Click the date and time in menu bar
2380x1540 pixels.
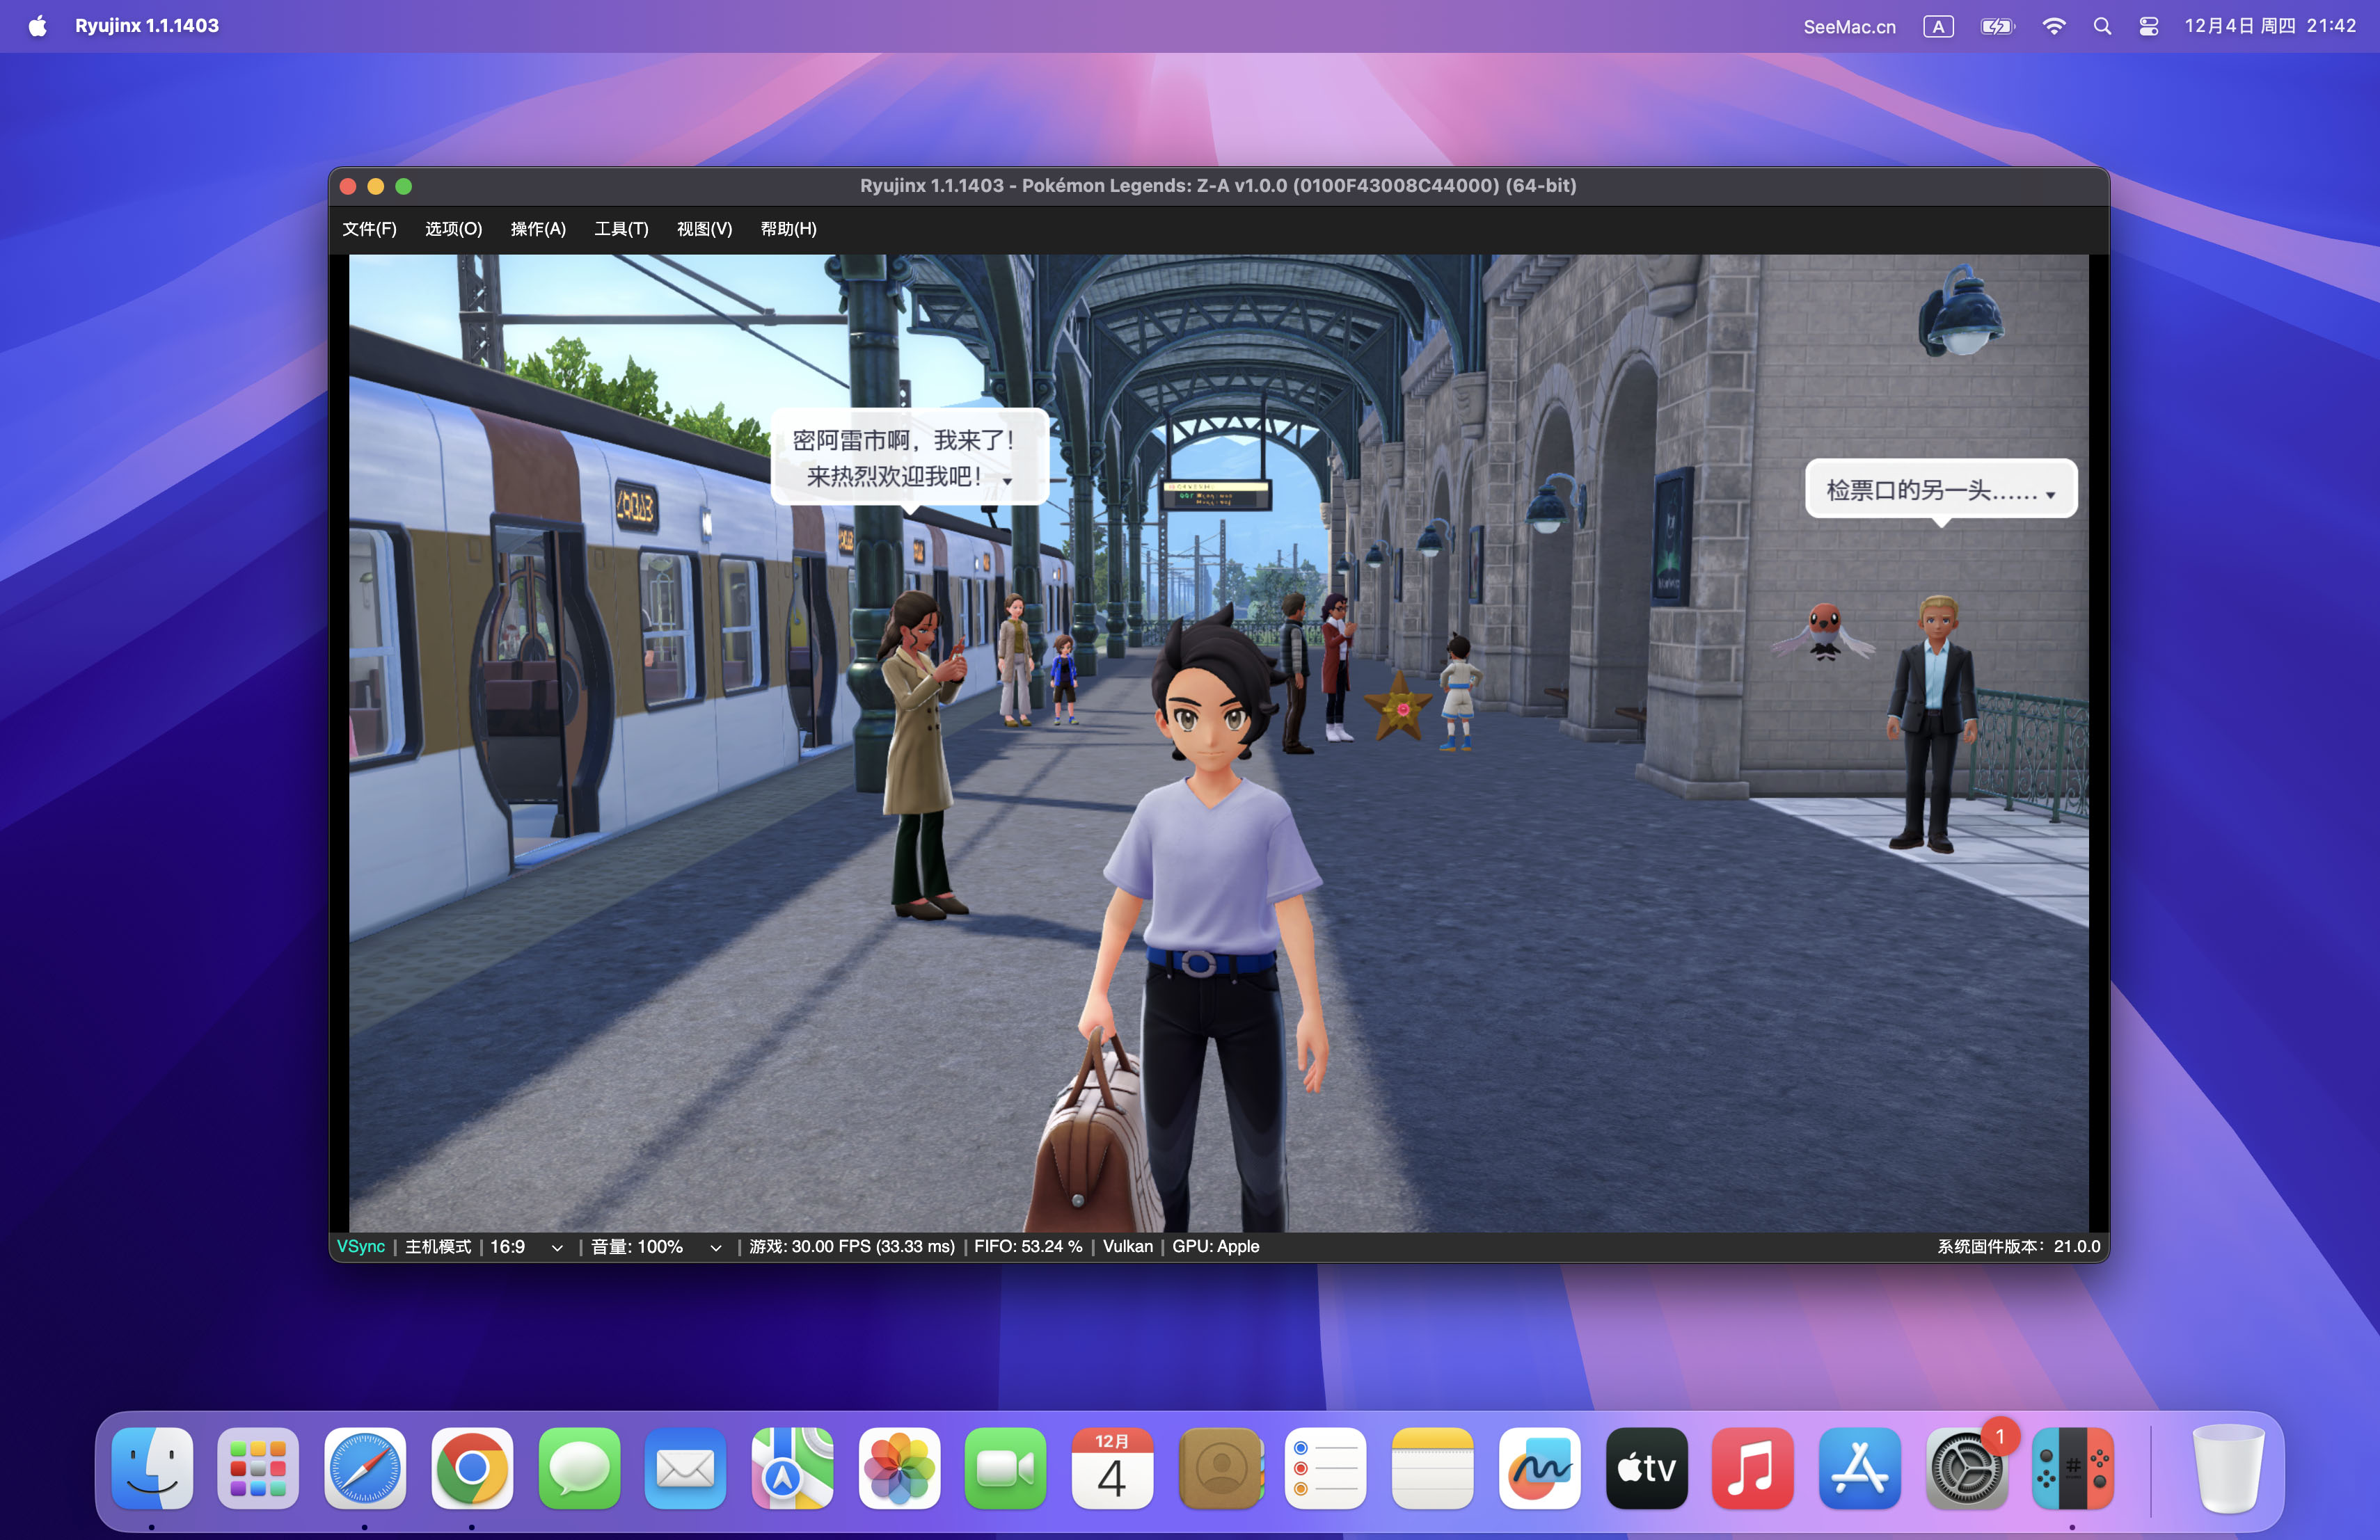click(2269, 26)
